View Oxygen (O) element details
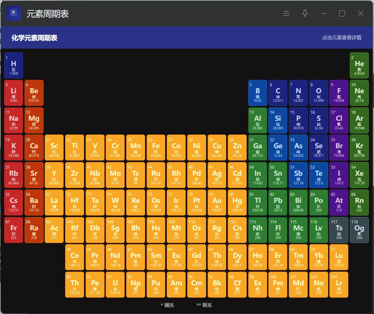Image resolution: width=374 pixels, height=314 pixels. (319, 93)
